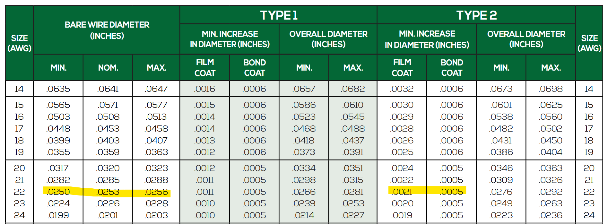The width and height of the screenshot is (608, 224).
Task: Select highlighted .0021 Type 2 film coat
Action: tap(402, 192)
